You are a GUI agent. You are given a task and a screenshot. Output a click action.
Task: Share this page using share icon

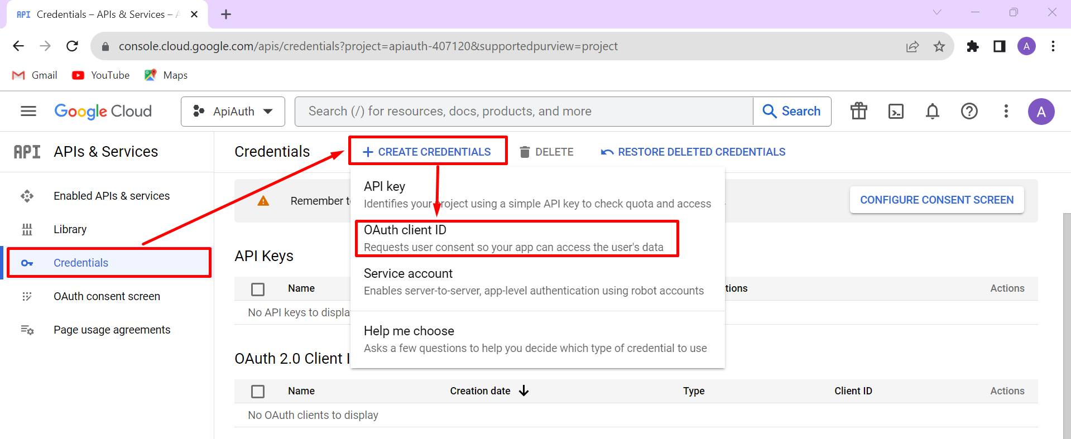[x=912, y=46]
